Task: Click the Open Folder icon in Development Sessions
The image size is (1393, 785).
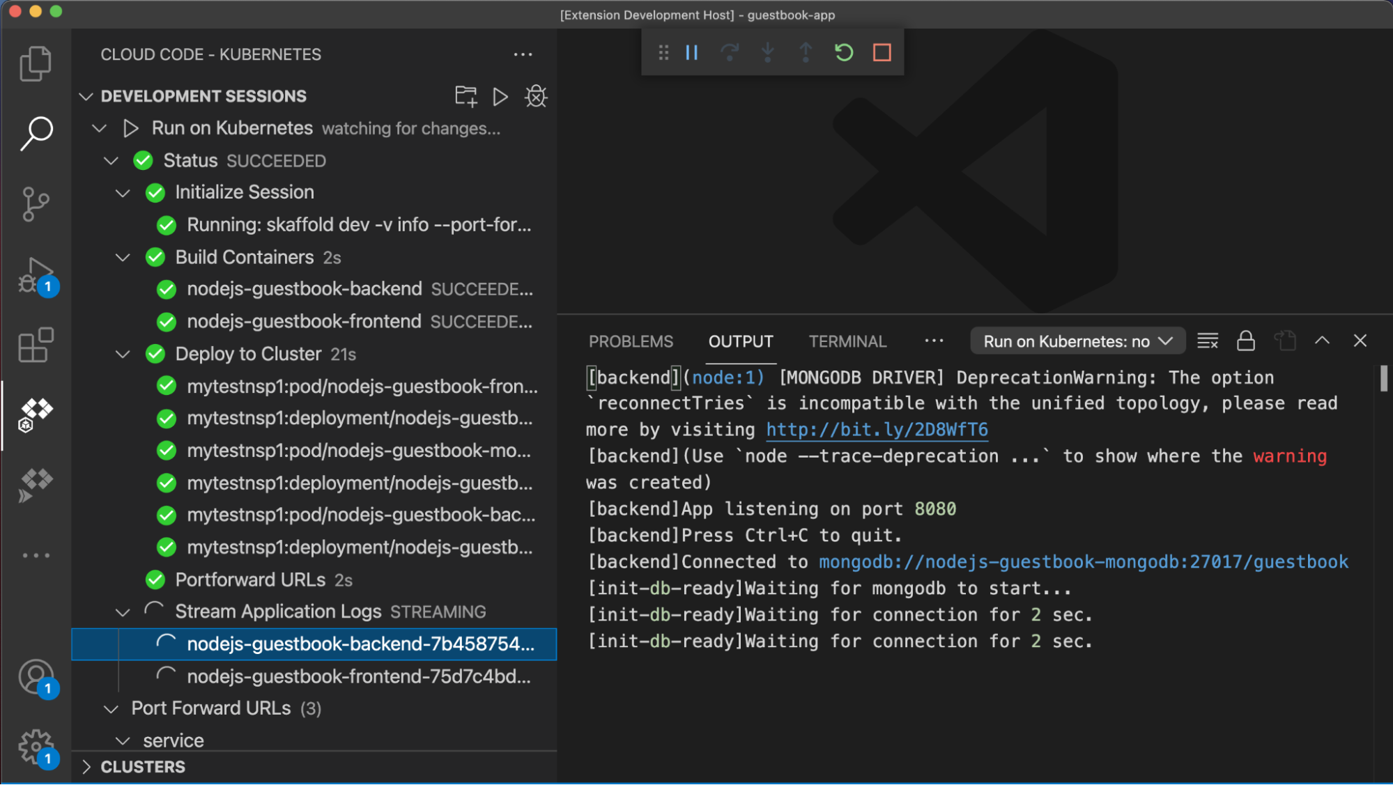Action: [465, 95]
